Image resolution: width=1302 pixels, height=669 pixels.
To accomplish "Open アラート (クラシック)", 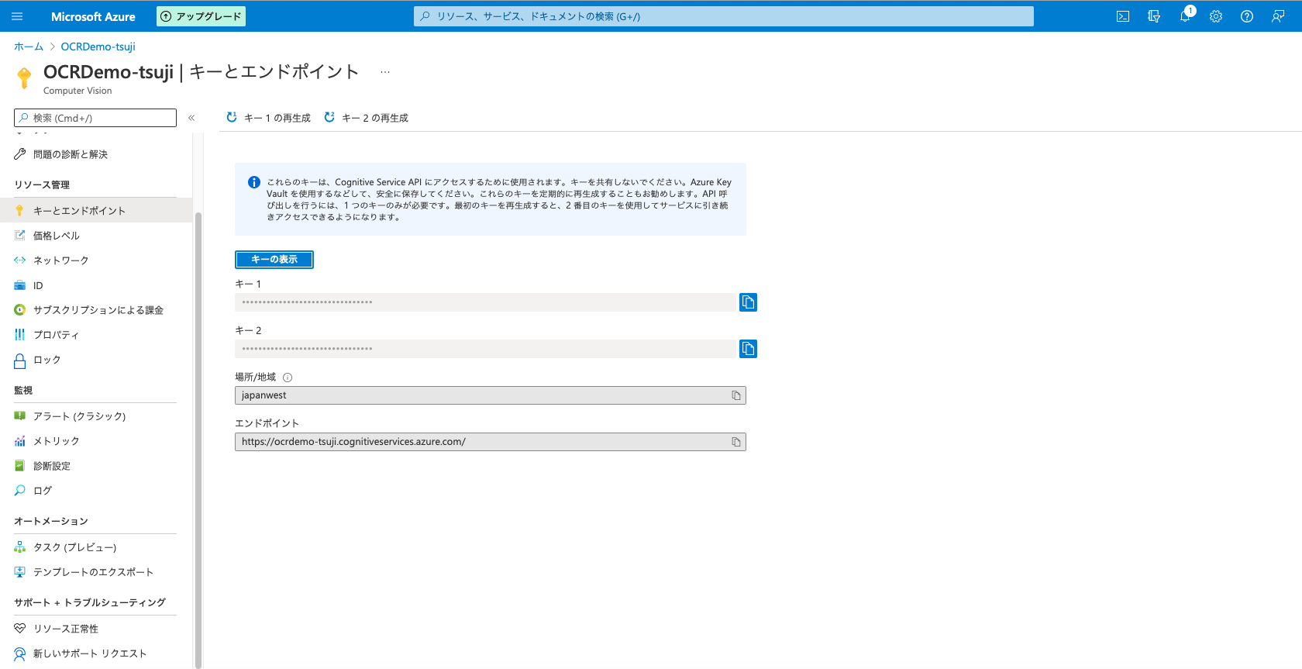I will pos(96,416).
